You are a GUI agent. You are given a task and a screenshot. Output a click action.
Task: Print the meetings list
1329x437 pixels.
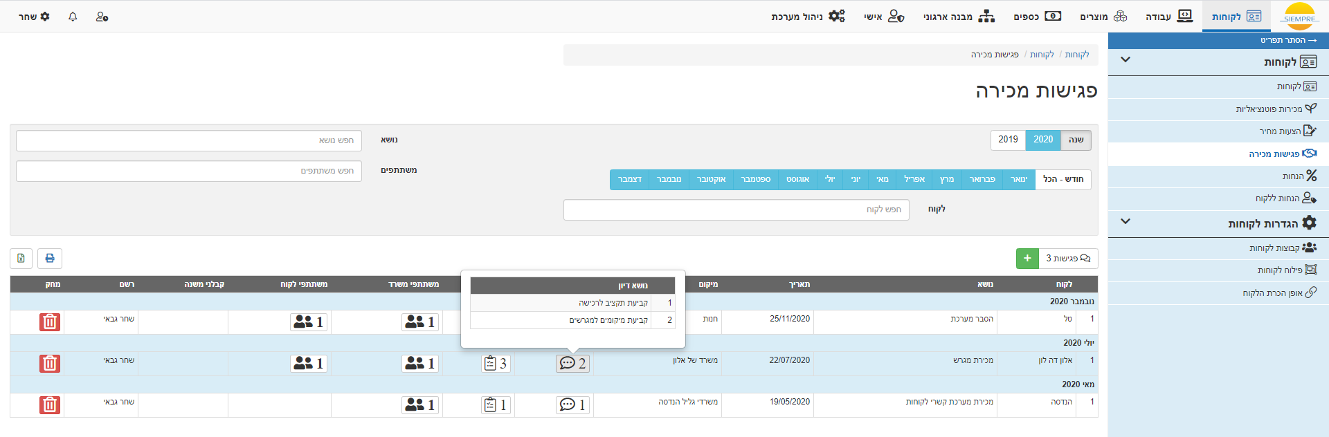coord(50,259)
